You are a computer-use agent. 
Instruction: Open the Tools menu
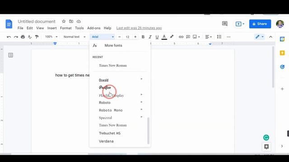pos(79,28)
